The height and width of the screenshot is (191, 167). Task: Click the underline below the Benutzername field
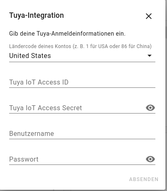click(x=82, y=139)
